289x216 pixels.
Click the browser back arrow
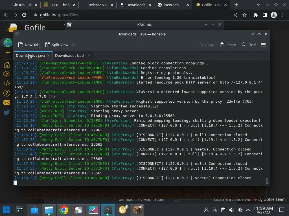[x=6, y=15]
